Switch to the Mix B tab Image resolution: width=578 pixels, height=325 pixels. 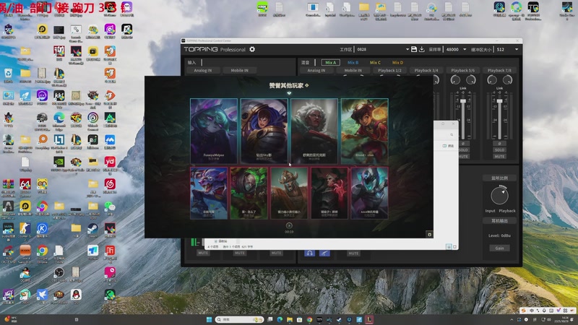353,62
